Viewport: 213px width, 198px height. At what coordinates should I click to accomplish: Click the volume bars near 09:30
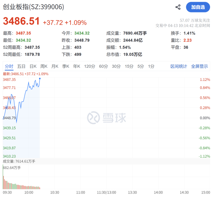[6, 184]
